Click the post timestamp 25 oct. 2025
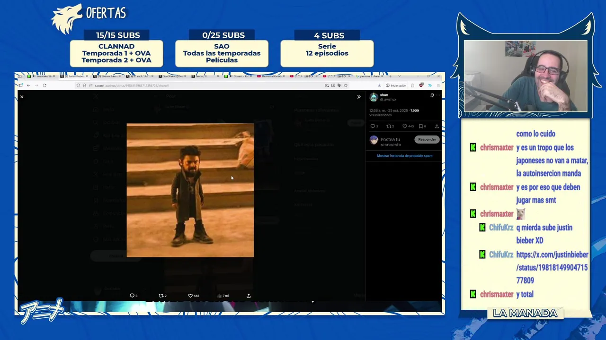 388,110
